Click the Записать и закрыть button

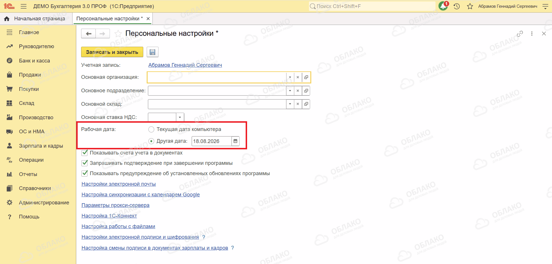(x=112, y=52)
